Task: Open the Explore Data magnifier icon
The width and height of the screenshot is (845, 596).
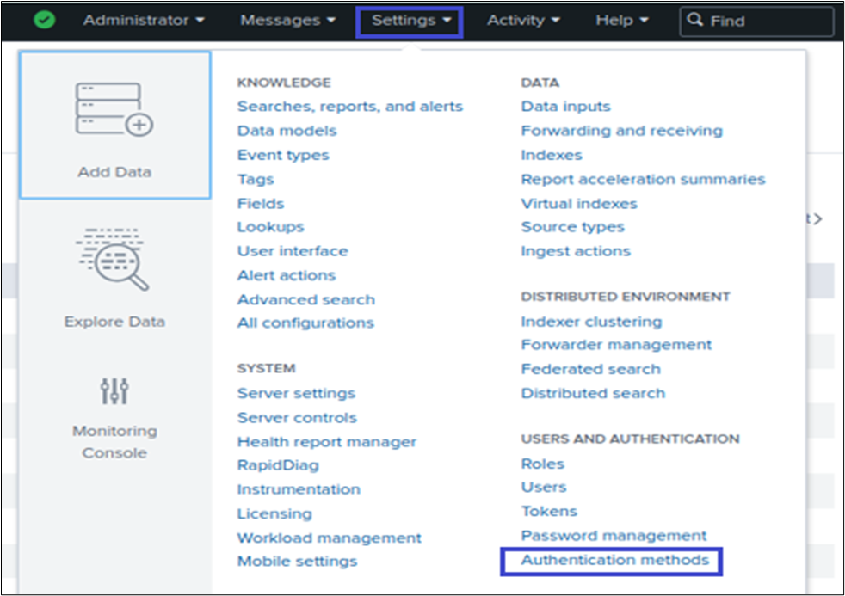Action: coord(114,259)
